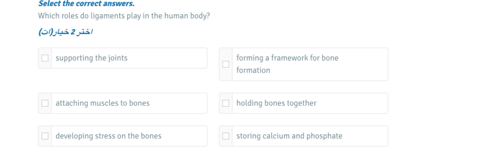Pick the 'holding bones together' answer label
This screenshot has width=482, height=167.
[276, 103]
